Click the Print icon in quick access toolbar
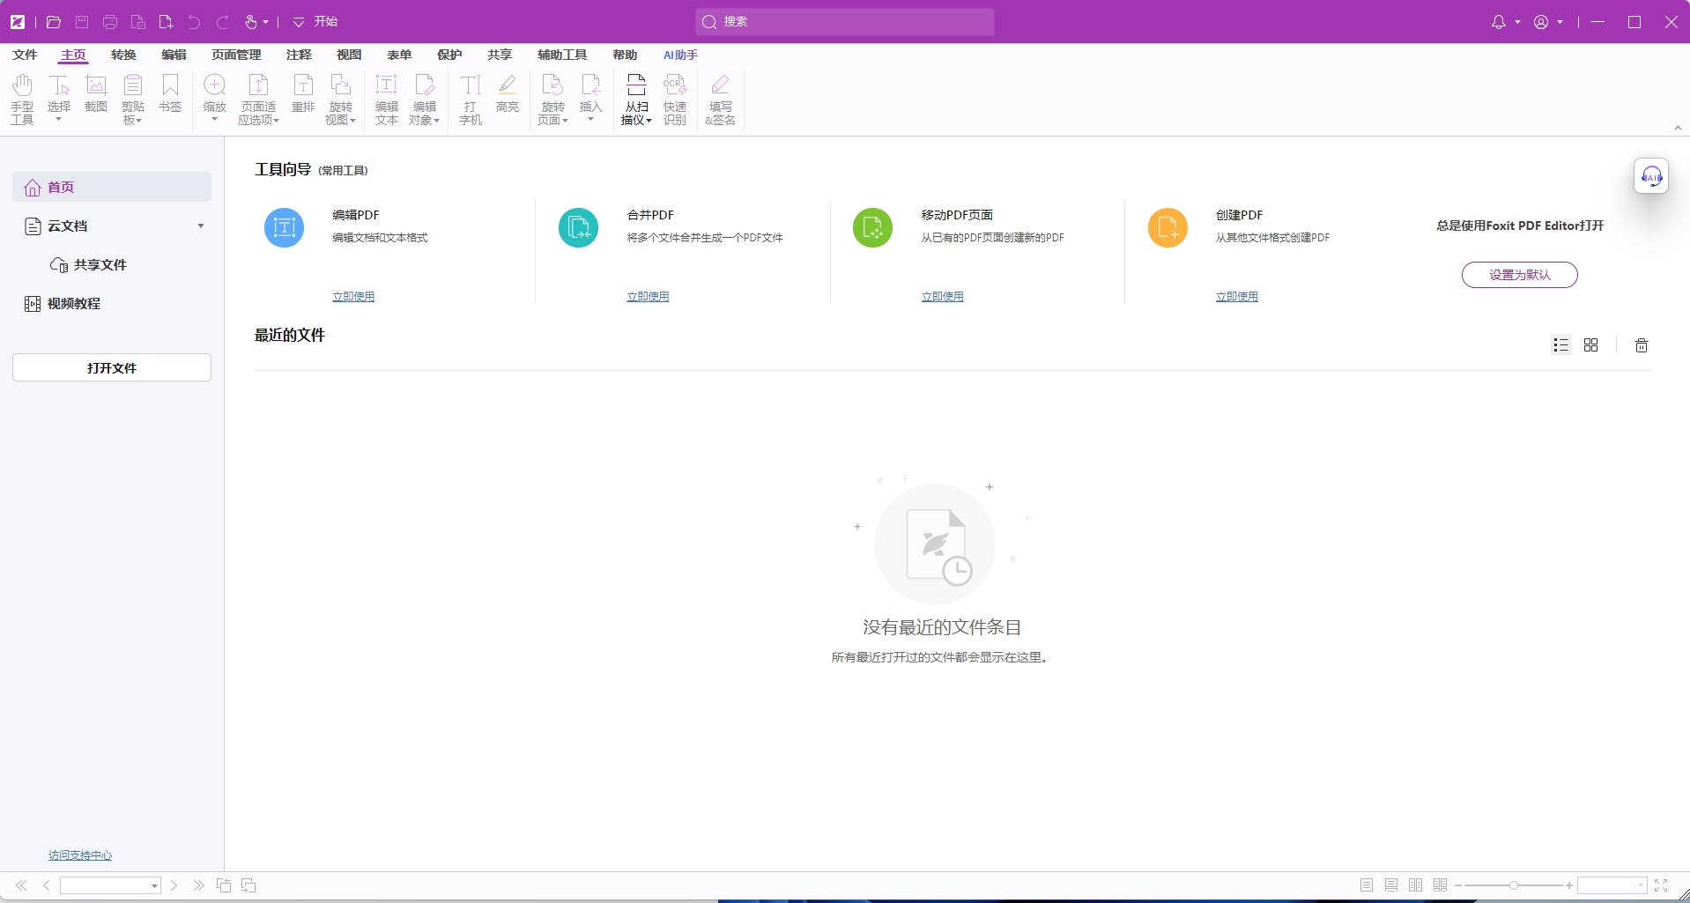This screenshot has height=903, width=1690. point(110,22)
